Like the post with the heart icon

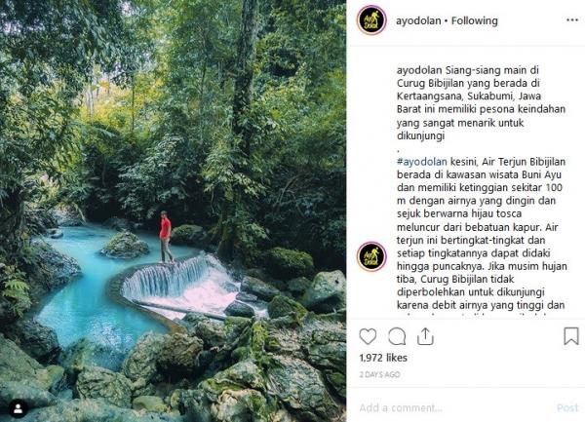pyautogui.click(x=368, y=336)
